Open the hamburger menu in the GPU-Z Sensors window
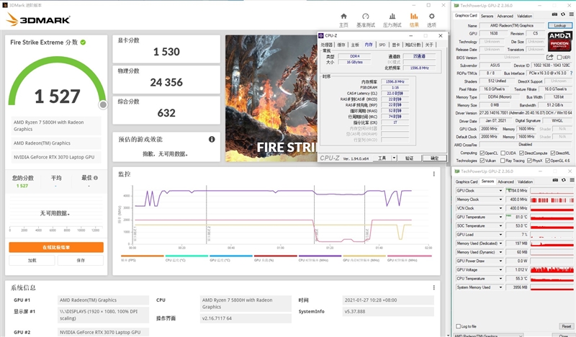The image size is (576, 337). [x=572, y=180]
